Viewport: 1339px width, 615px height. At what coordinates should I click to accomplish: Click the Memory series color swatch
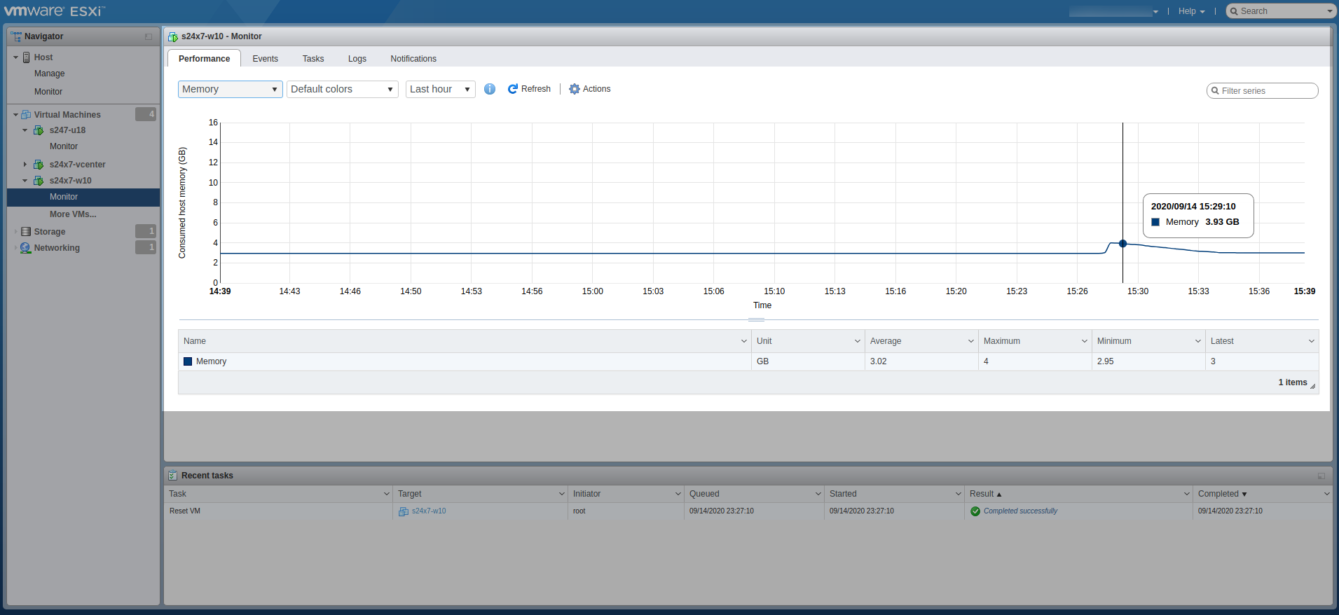coord(188,361)
